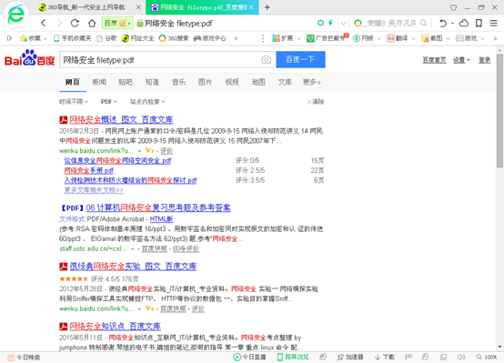The image size is (504, 363).
Task: Select the 贴吧 search tab
Action: point(126,82)
